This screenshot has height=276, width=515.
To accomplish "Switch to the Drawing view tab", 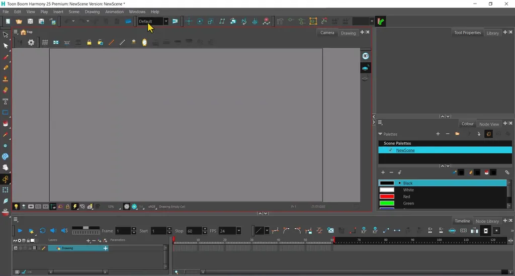I will [348, 33].
